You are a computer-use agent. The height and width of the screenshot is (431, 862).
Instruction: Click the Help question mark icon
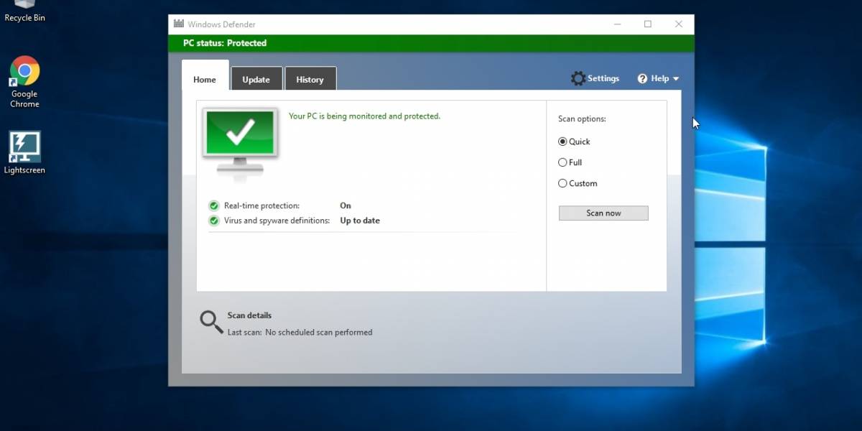pyautogui.click(x=642, y=79)
